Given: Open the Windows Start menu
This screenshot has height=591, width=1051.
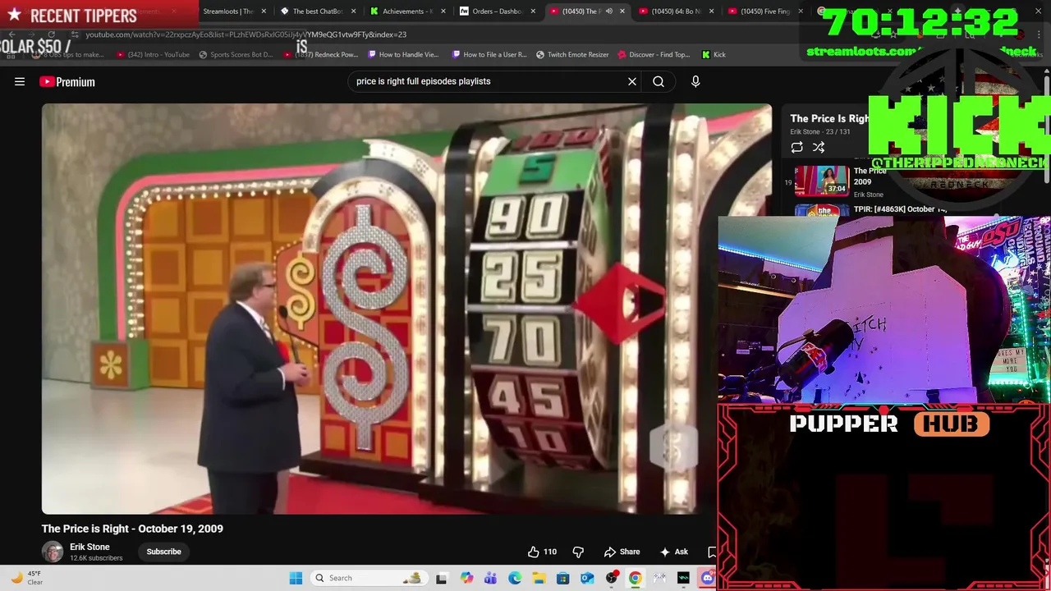Looking at the screenshot, I should (296, 578).
